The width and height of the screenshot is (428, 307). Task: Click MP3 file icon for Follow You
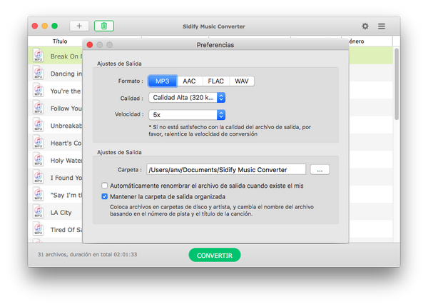pyautogui.click(x=39, y=108)
